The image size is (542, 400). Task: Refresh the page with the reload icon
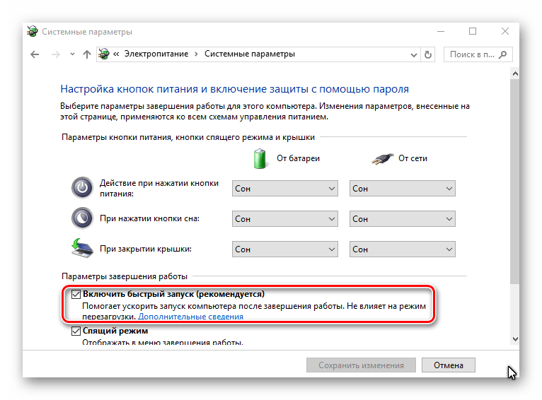[428, 54]
